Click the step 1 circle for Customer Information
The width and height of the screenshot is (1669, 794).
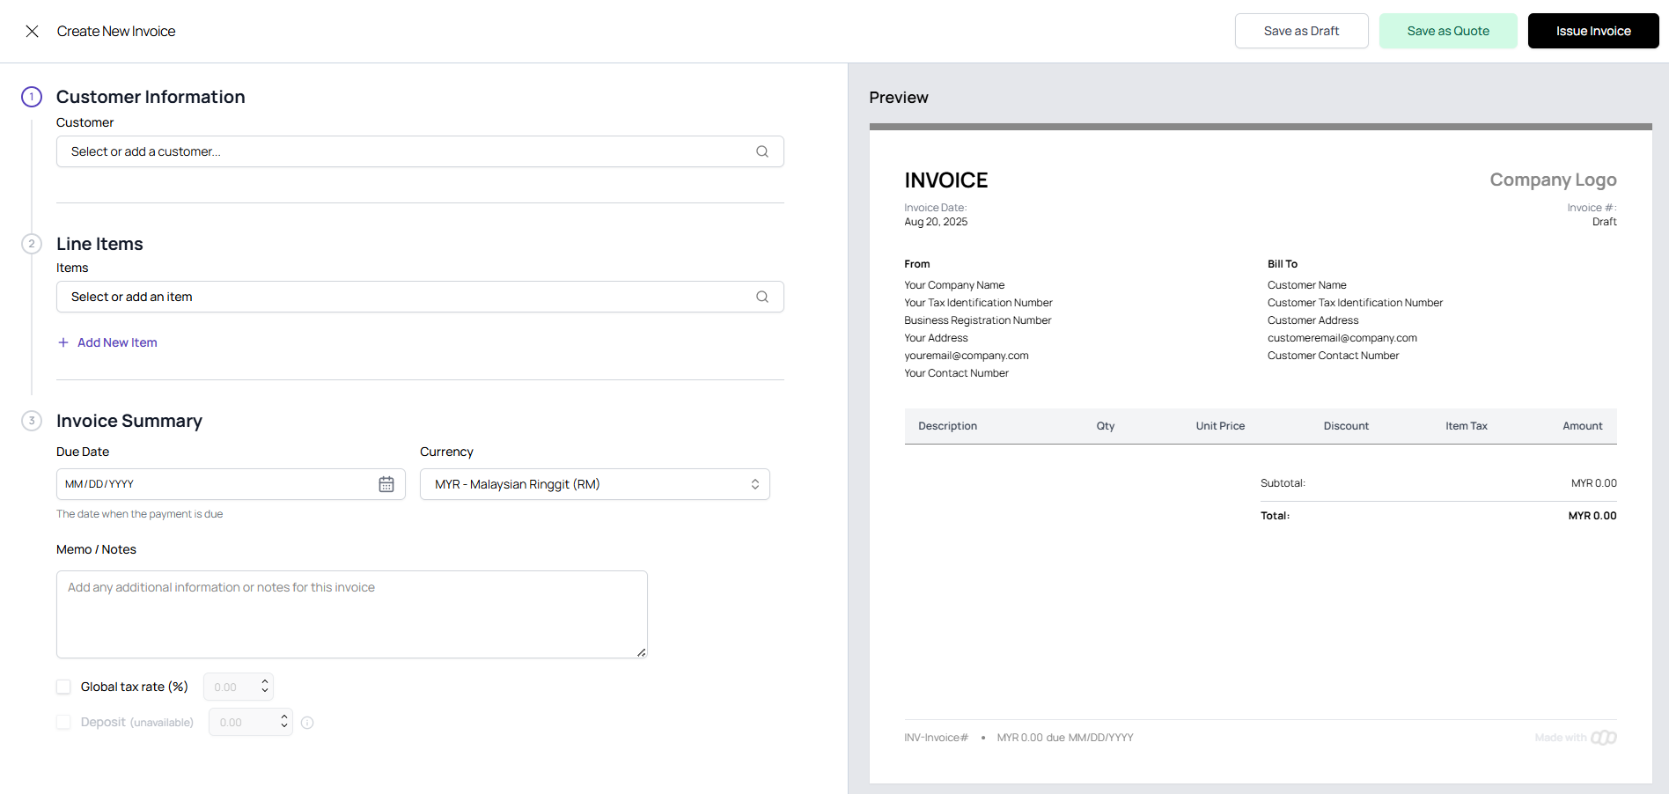(x=31, y=97)
